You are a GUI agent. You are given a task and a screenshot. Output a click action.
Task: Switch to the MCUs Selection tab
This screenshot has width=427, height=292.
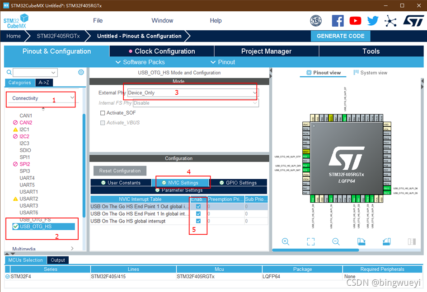pos(25,260)
